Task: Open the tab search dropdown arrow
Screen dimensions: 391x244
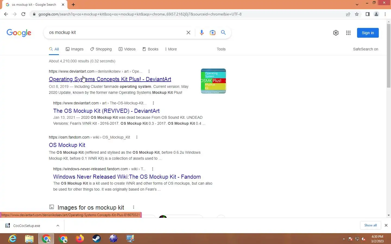Action: point(357,4)
